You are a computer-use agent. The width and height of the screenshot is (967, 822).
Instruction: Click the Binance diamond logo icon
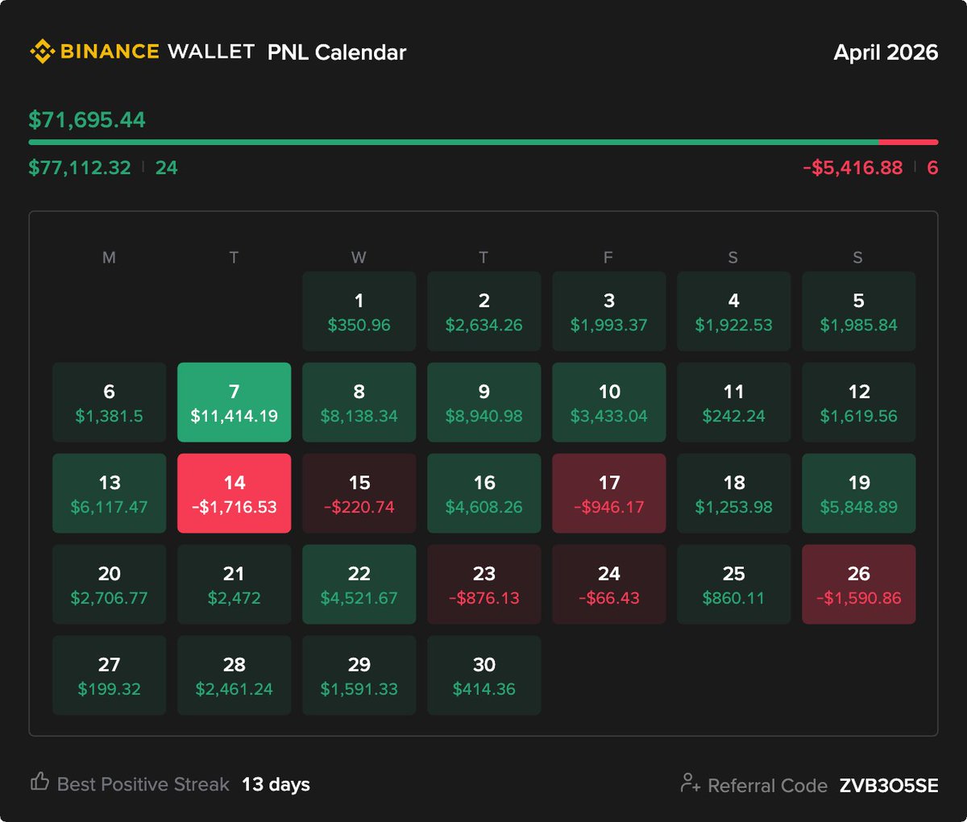tap(42, 52)
